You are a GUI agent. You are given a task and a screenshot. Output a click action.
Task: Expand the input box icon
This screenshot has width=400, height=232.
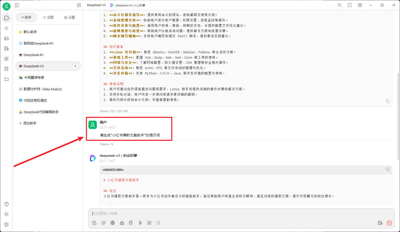[x=159, y=223]
